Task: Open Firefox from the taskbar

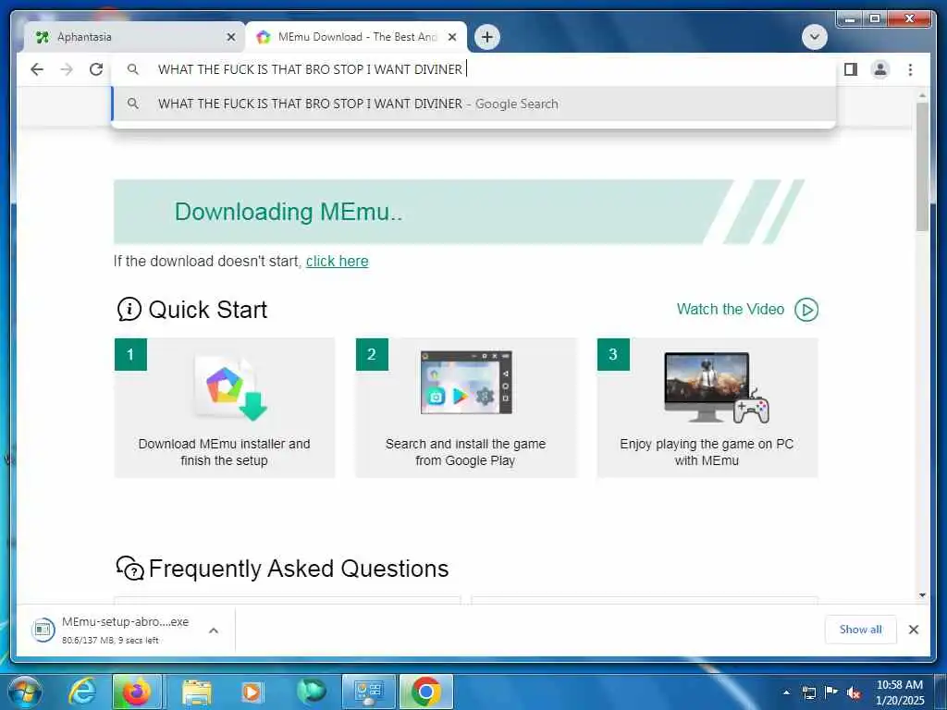Action: (137, 692)
